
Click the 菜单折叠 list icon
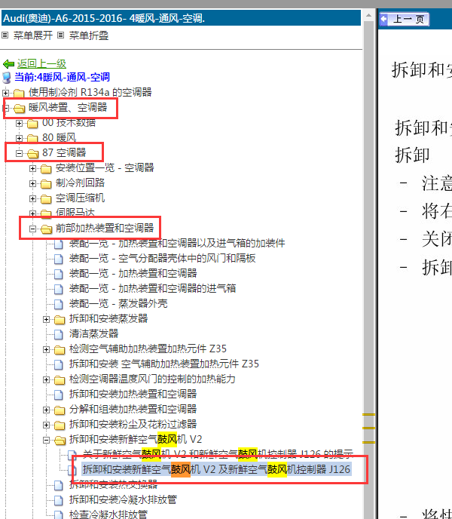(60, 35)
